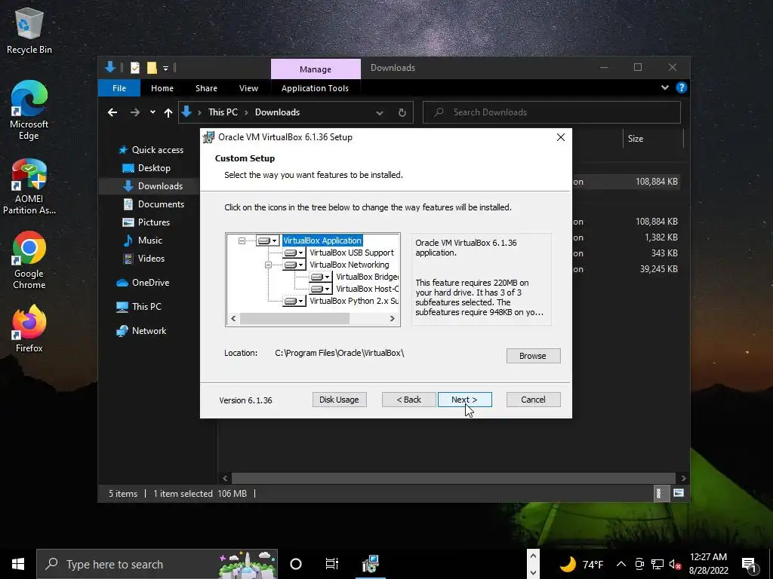This screenshot has height=579, width=773.
Task: Open OneDrive in navigation pane
Action: coord(143,283)
